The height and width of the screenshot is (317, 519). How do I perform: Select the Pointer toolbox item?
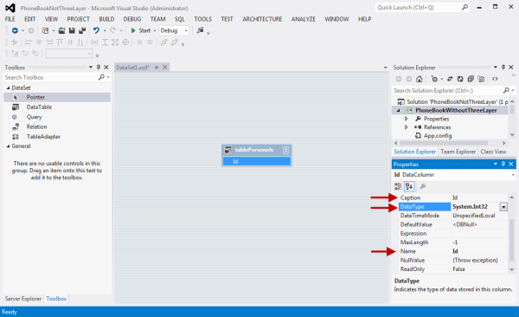tap(57, 97)
